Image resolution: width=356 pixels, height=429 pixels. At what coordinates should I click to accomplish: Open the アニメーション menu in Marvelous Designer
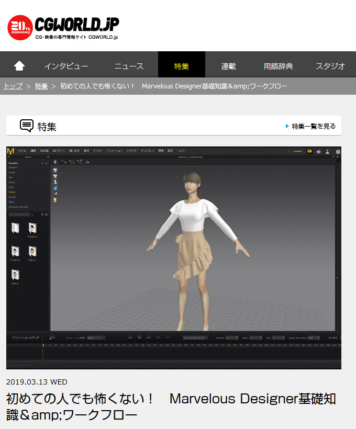[x=115, y=151]
